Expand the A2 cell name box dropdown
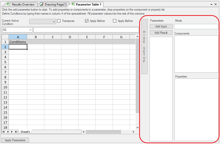The height and width of the screenshot is (144, 220). click(31, 30)
